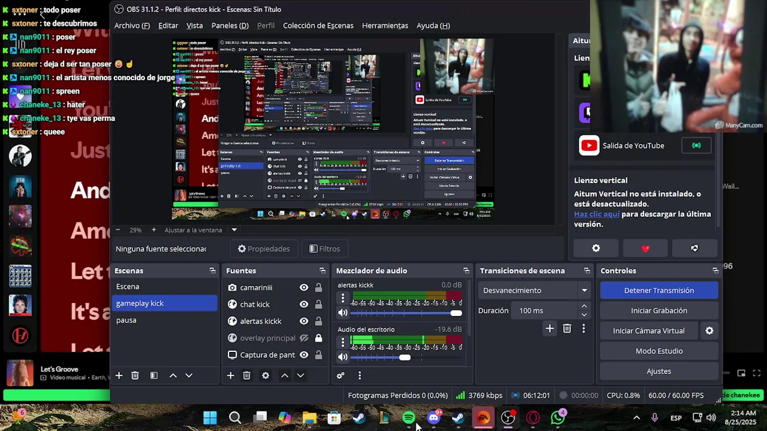
Task: Click the Haz clic aquí download link
Action: click(x=597, y=214)
